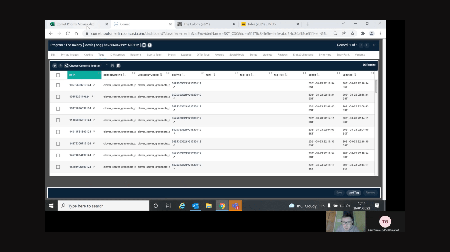Expand the addedByUserId column width handle
This screenshot has width=450, height=252.
(134, 73)
